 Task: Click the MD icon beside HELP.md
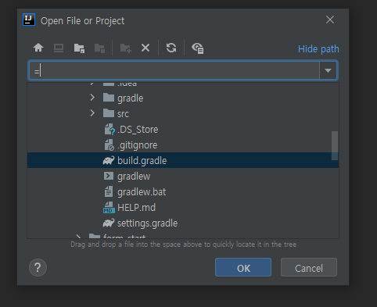109,208
